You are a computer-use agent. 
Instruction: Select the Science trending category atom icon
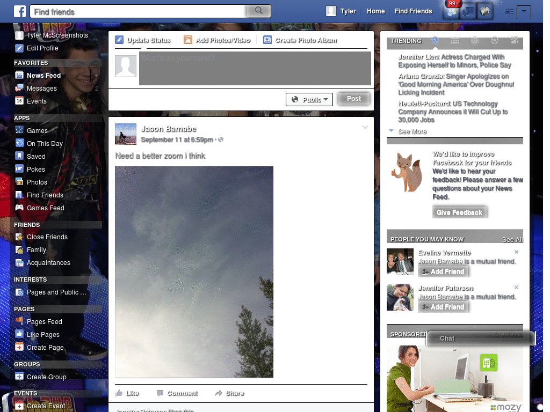(x=474, y=40)
